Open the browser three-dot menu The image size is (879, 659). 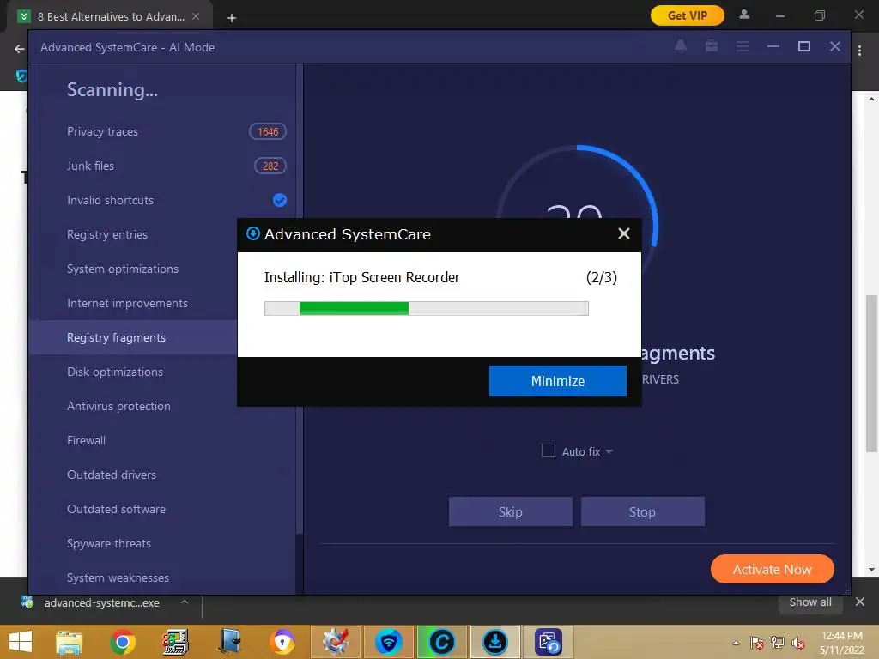point(859,51)
